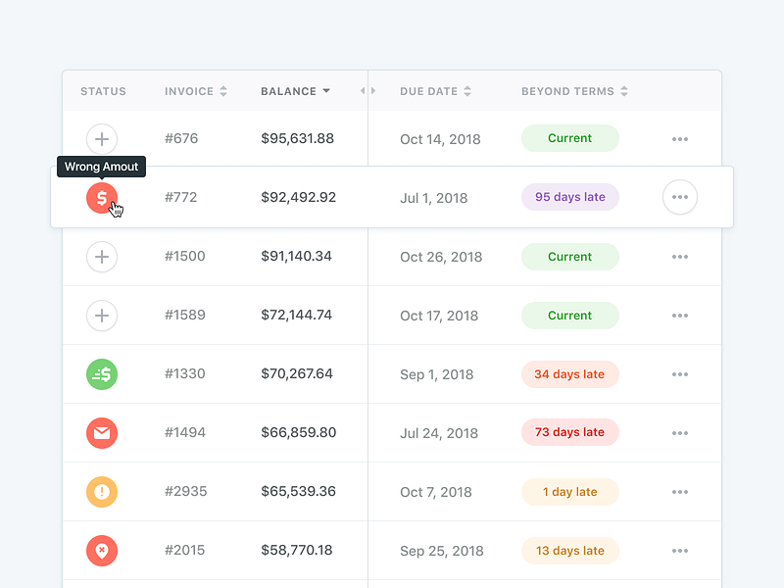The height and width of the screenshot is (588, 784).
Task: Select the Status column header
Action: point(103,91)
